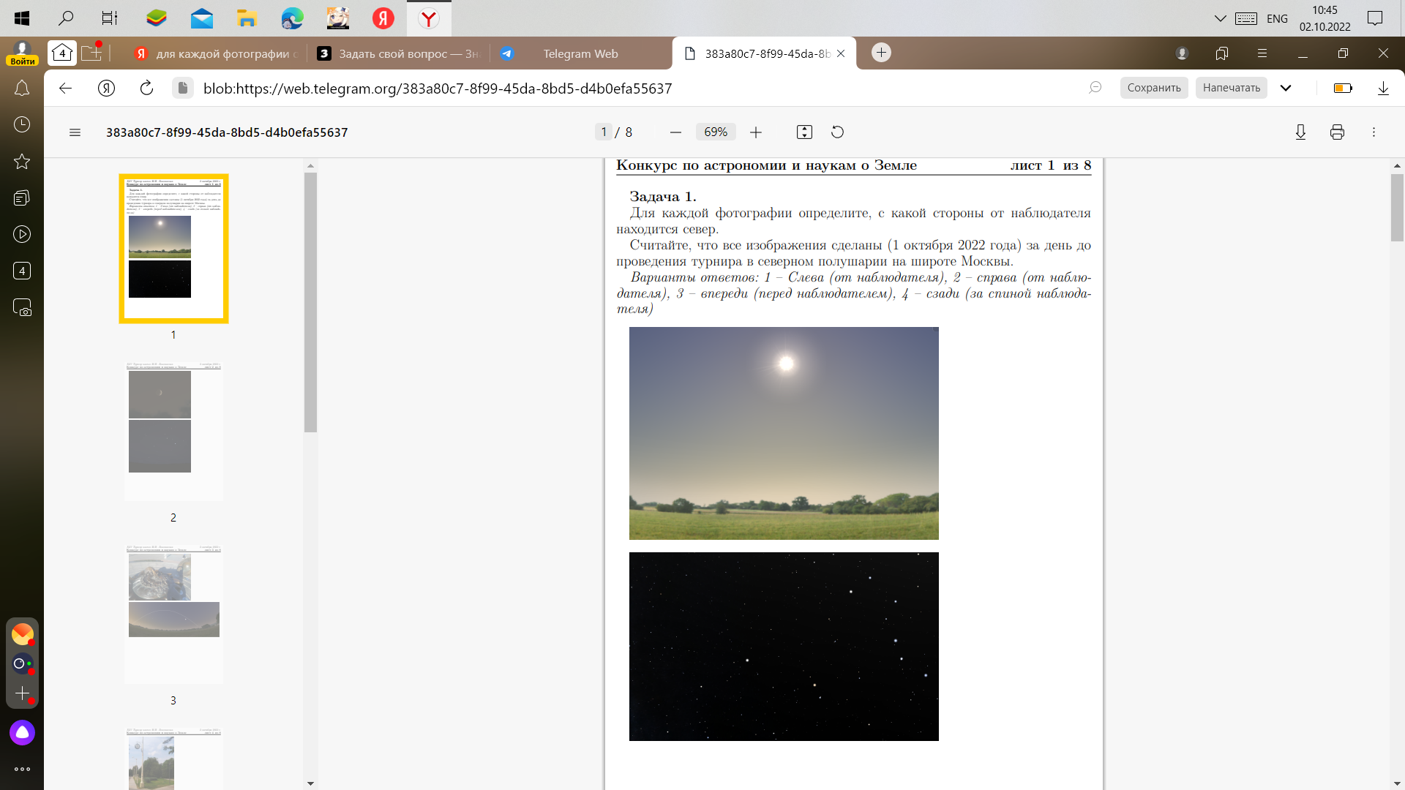Click the fit-to-page icon
The width and height of the screenshot is (1405, 790).
(804, 132)
